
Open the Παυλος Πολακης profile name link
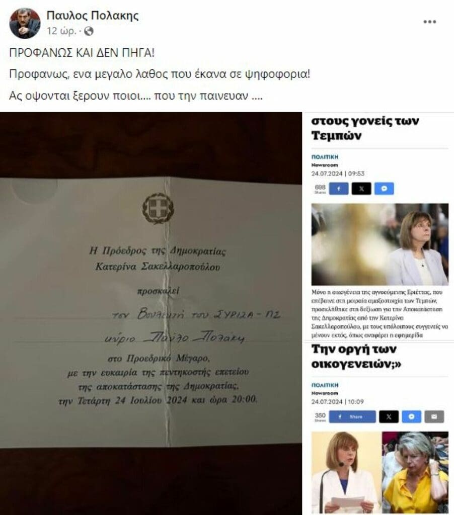coord(93,16)
